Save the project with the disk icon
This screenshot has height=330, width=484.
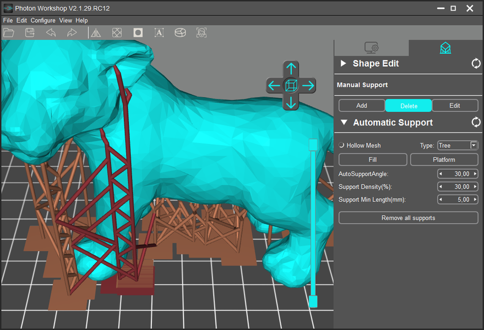pos(30,32)
